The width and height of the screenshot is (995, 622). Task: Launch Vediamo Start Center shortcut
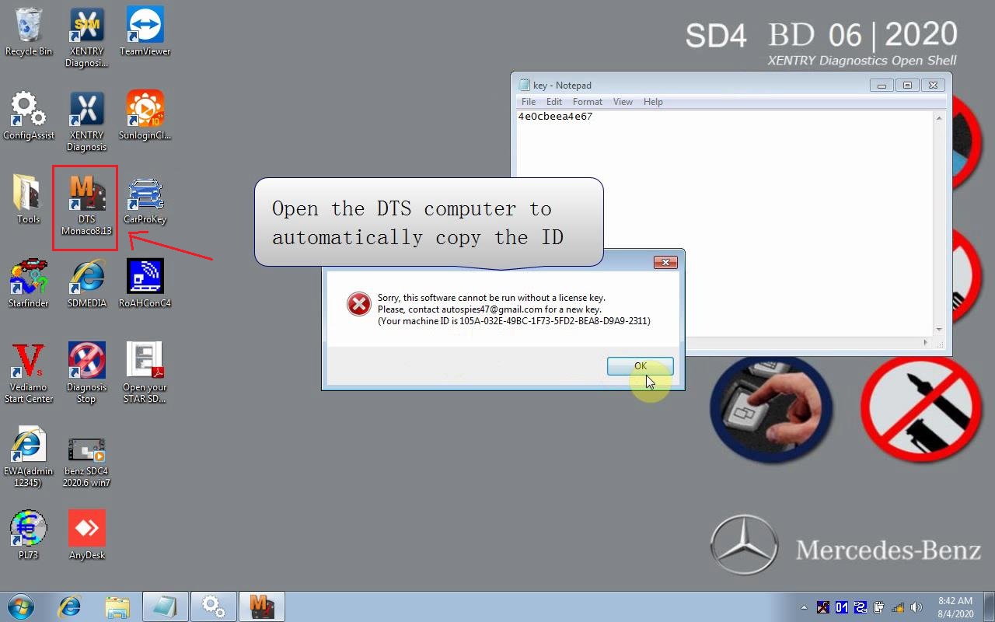pyautogui.click(x=29, y=374)
